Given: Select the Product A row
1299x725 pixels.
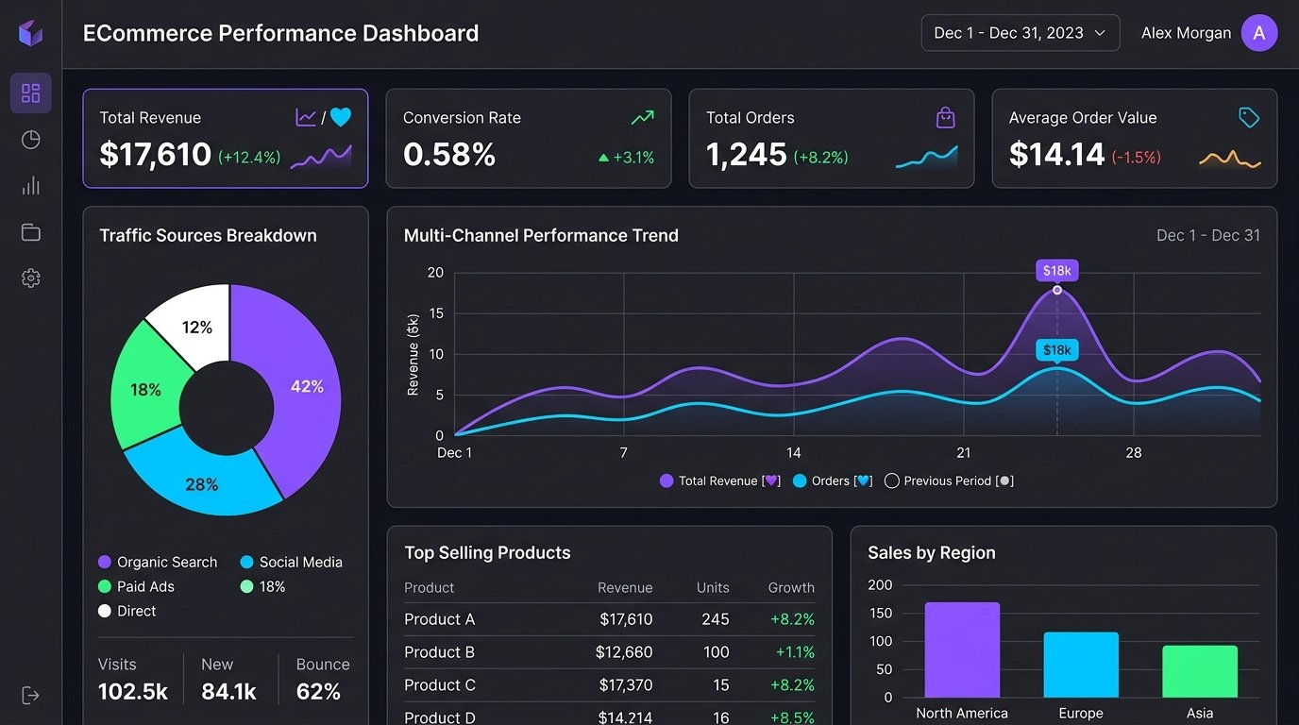Looking at the screenshot, I should click(609, 619).
